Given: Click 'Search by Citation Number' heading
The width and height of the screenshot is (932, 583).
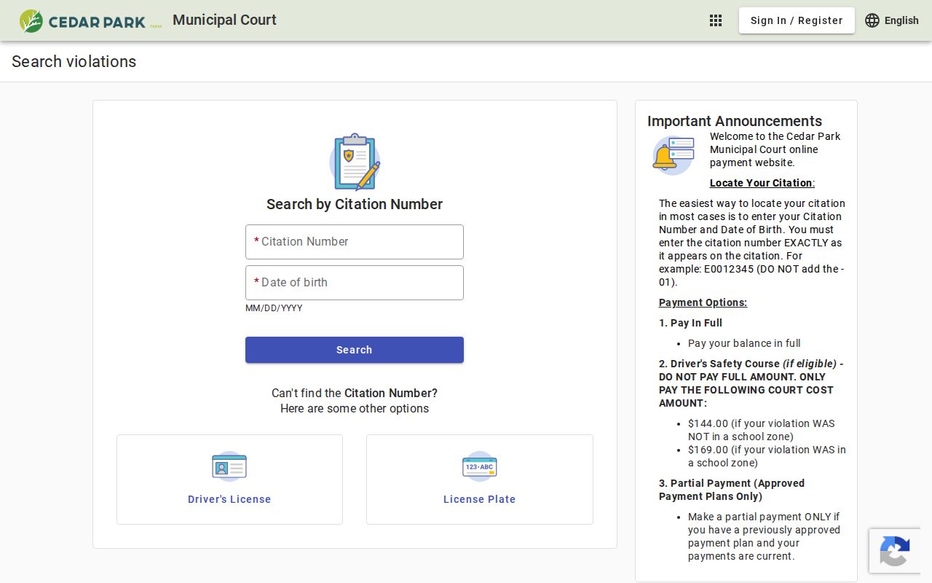Looking at the screenshot, I should (355, 204).
